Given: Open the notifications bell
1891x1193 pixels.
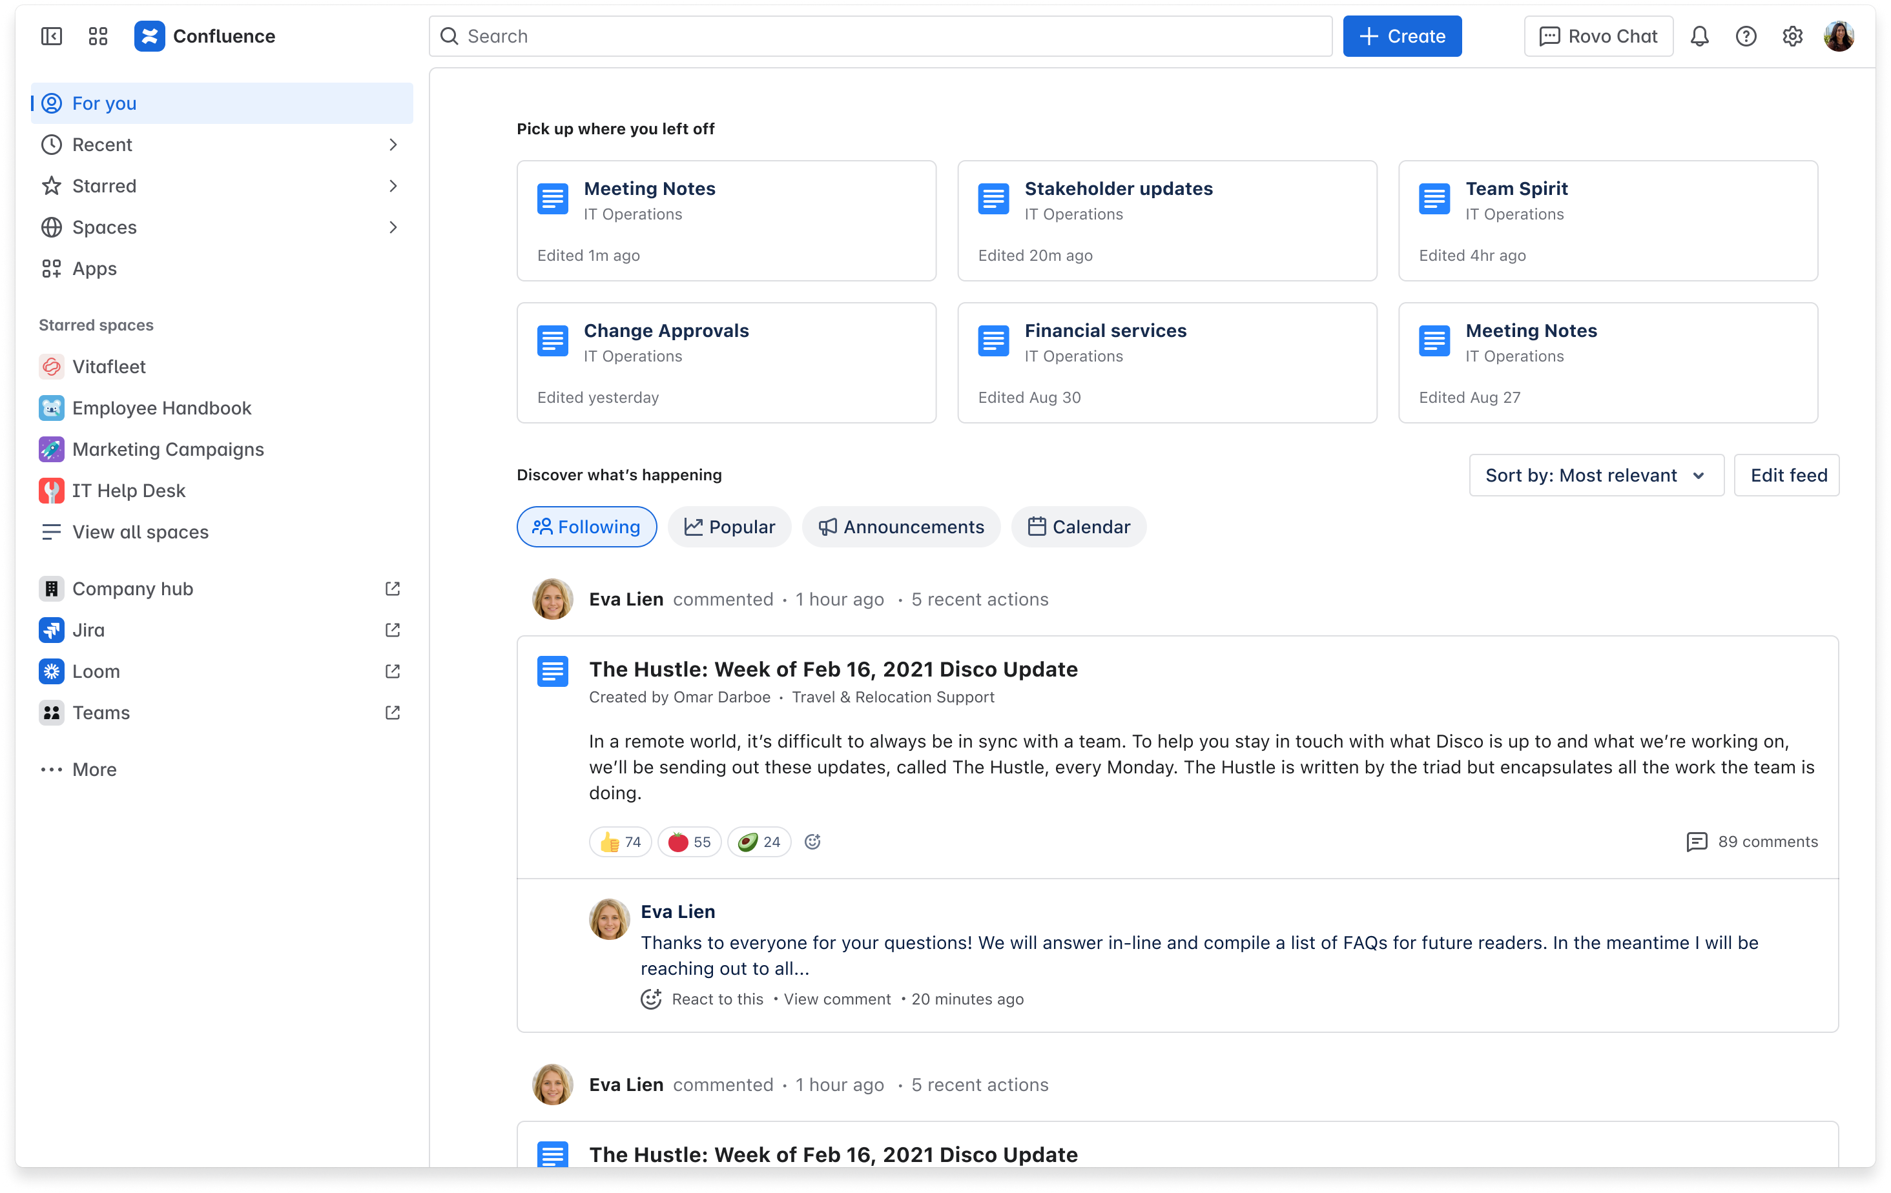Looking at the screenshot, I should point(1699,36).
